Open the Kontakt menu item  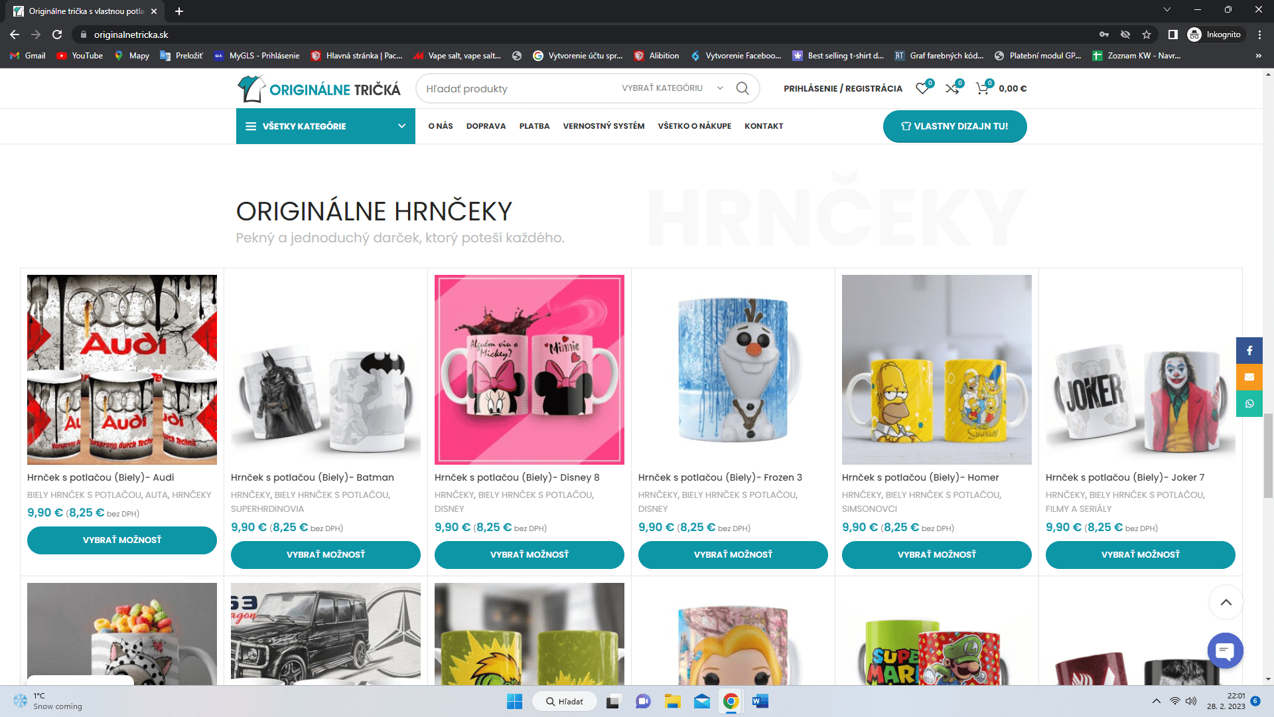point(764,126)
